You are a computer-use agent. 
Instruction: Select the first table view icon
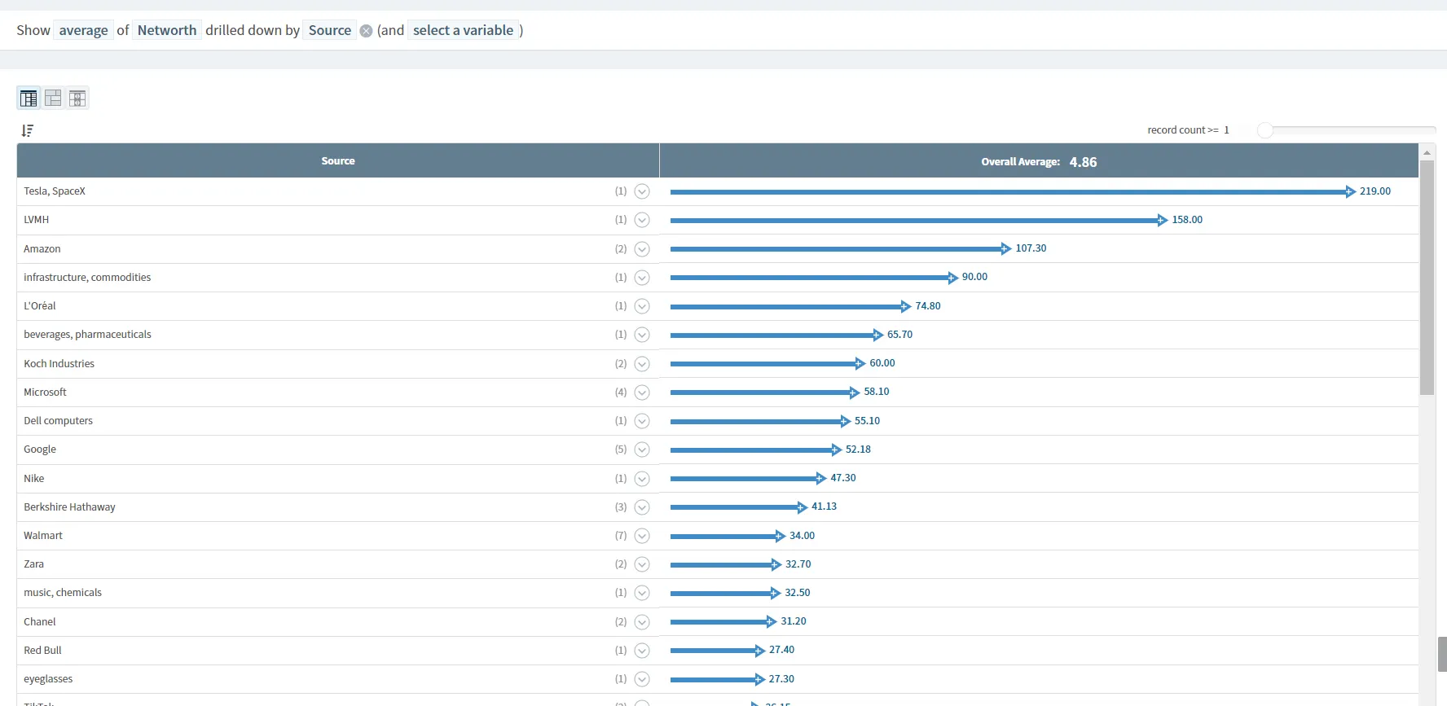pyautogui.click(x=29, y=99)
